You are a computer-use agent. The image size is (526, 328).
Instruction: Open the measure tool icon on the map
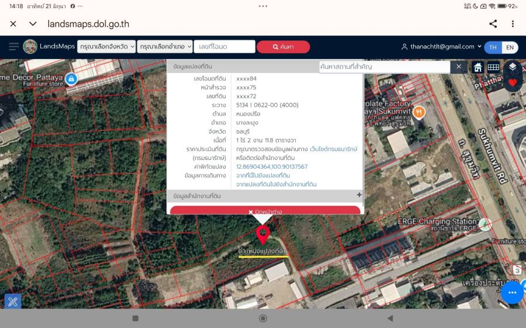[13, 302]
